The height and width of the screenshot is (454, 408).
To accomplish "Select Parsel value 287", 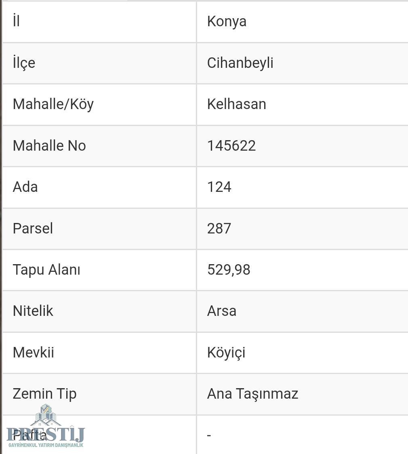I will click(219, 229).
